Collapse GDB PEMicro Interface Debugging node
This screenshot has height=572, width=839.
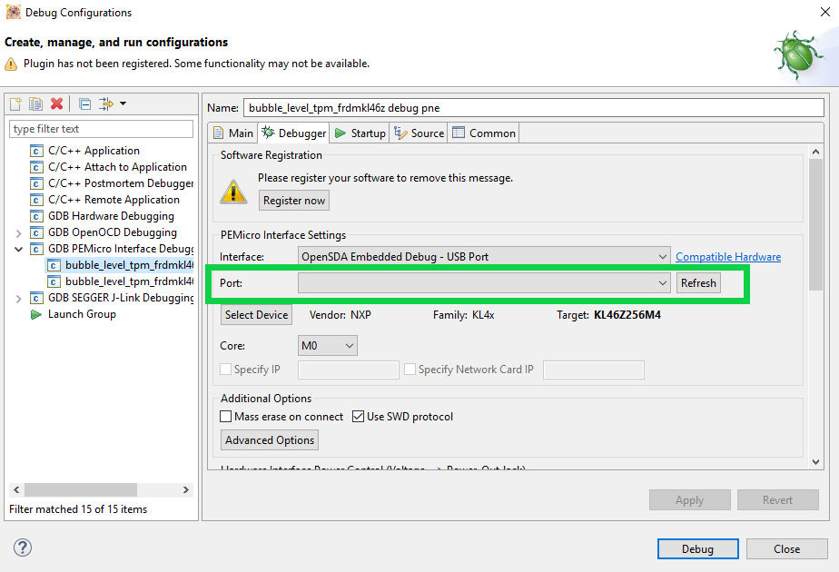point(19,250)
